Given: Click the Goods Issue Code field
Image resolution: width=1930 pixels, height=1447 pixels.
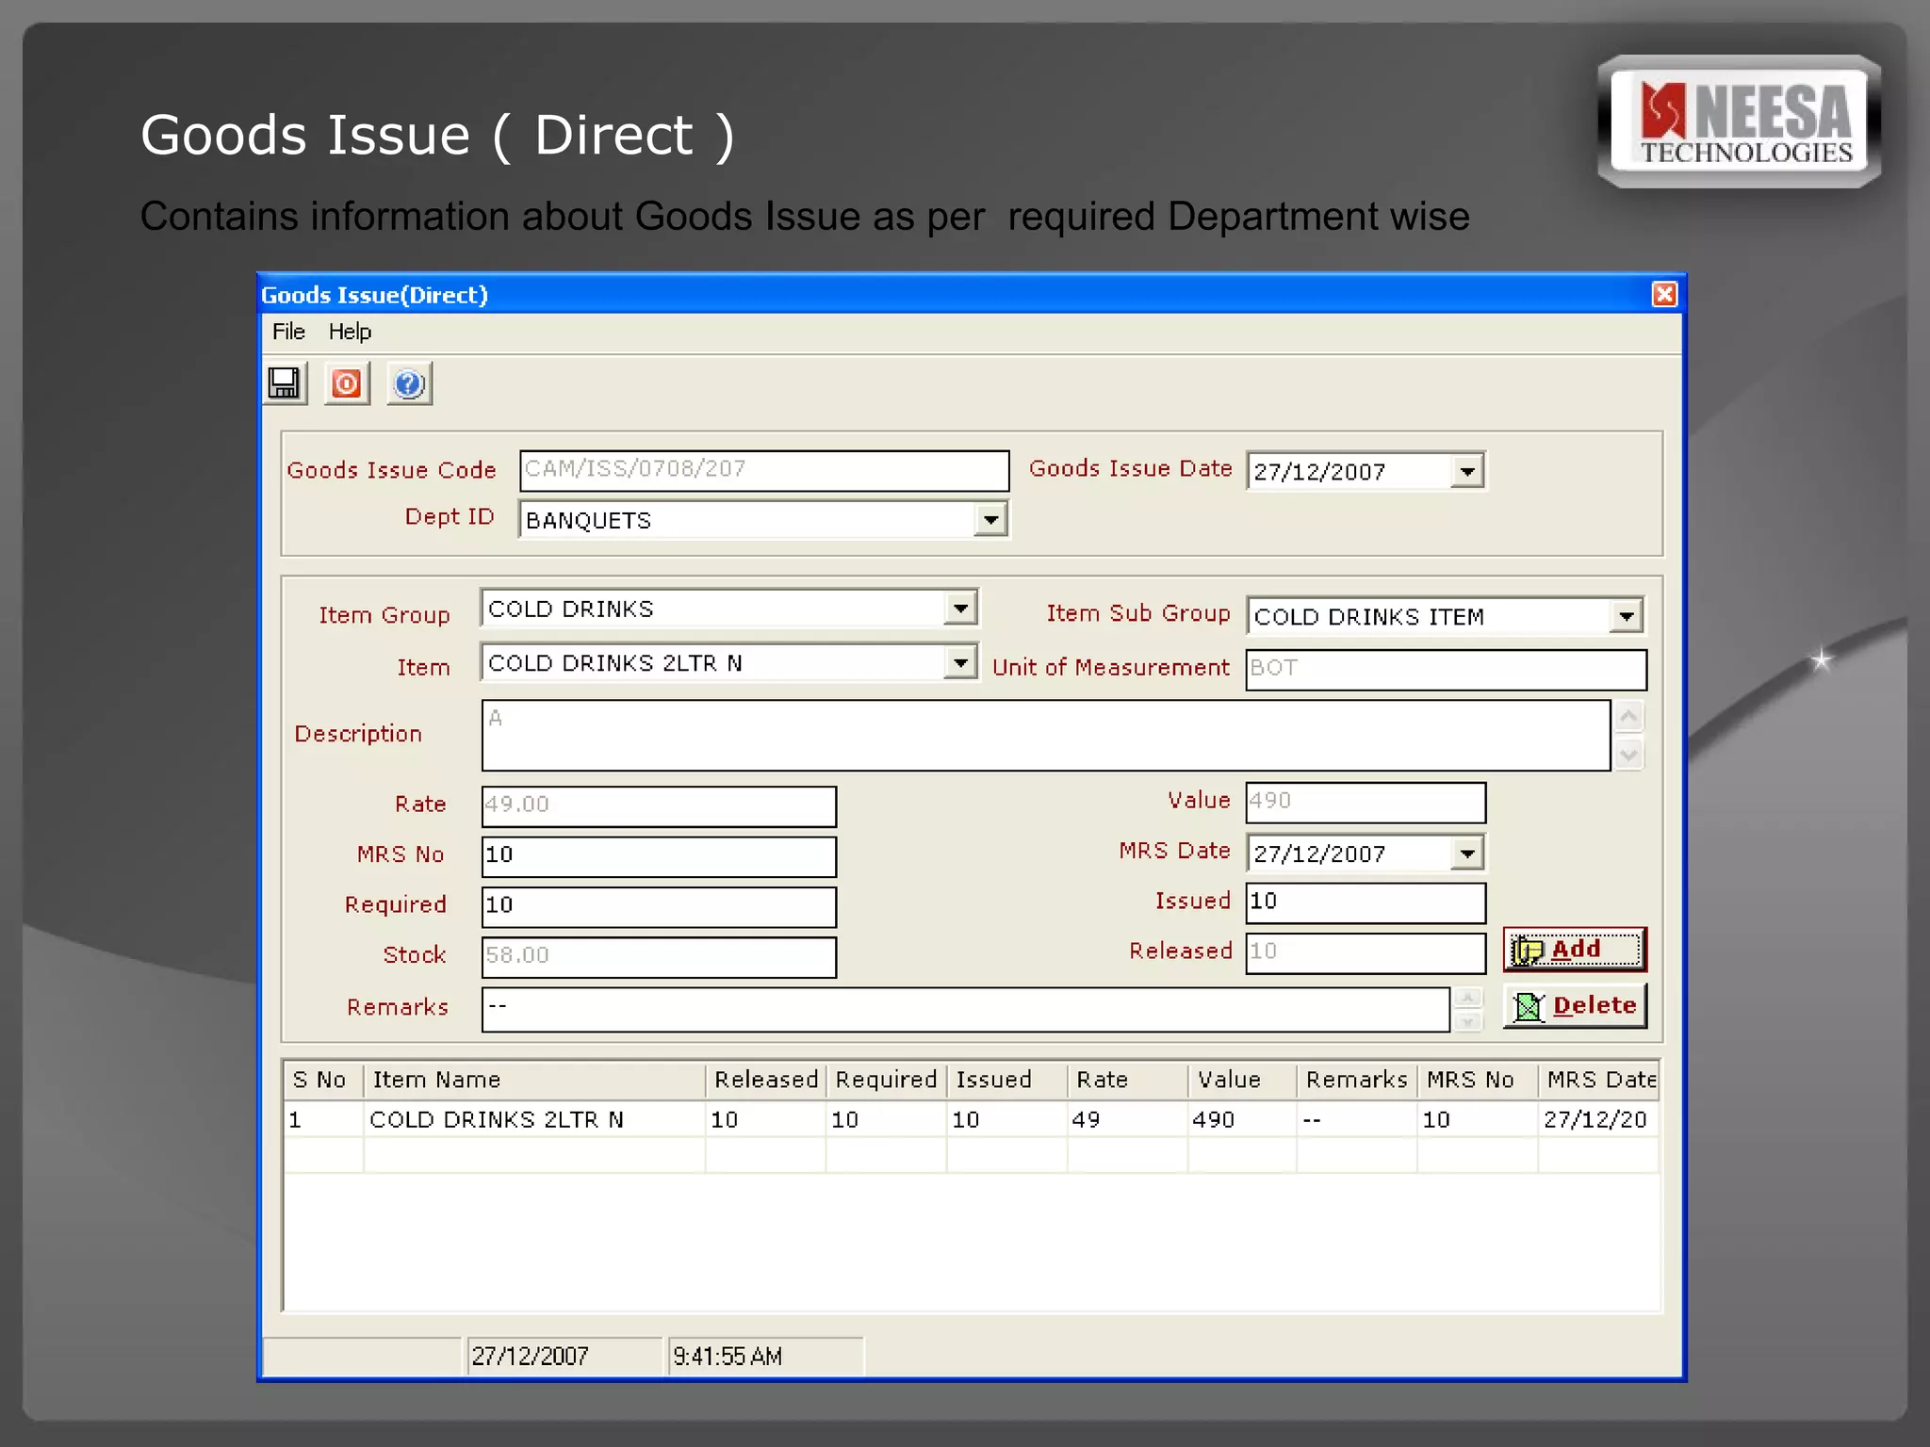Looking at the screenshot, I should coord(764,470).
